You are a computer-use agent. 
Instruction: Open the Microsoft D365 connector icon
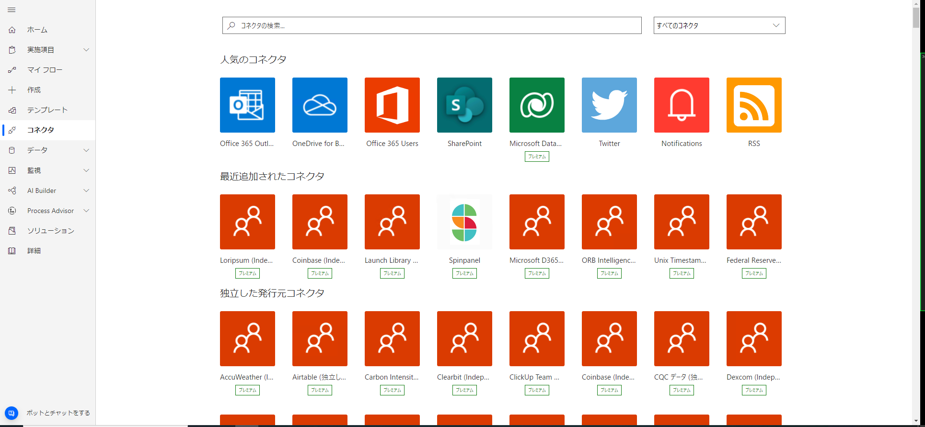tap(537, 222)
